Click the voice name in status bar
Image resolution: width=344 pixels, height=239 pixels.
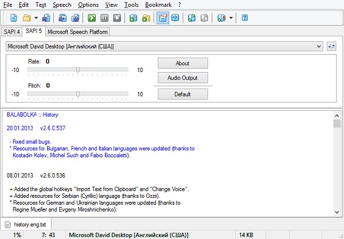128,235
